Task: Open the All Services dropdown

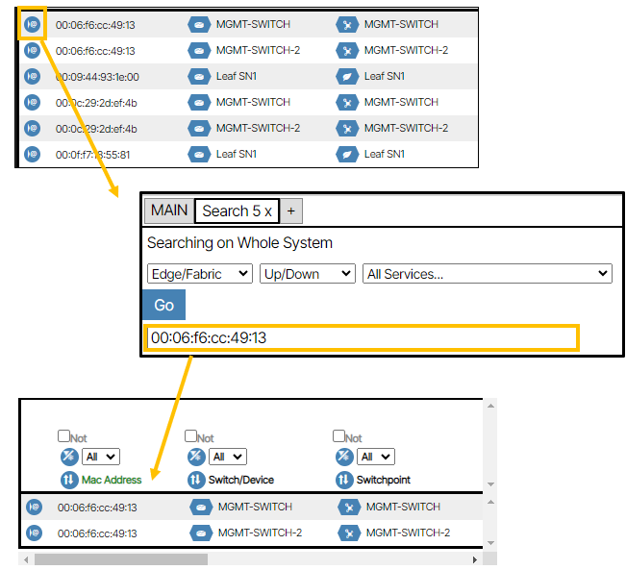Action: (488, 274)
